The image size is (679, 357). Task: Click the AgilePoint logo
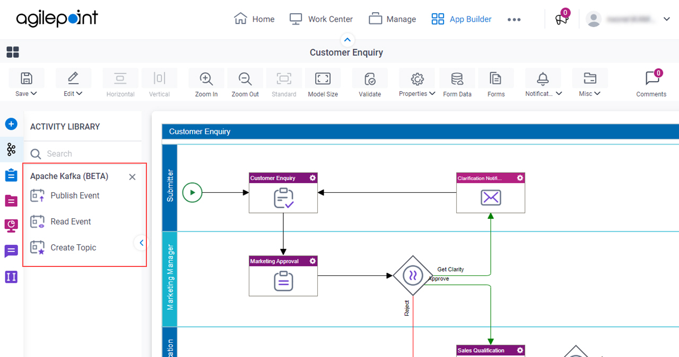click(x=57, y=19)
